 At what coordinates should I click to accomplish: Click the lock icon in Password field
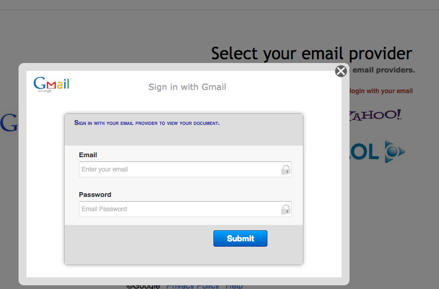coord(285,209)
